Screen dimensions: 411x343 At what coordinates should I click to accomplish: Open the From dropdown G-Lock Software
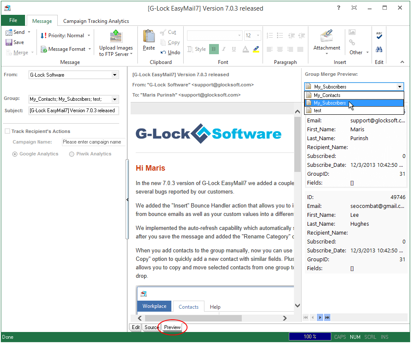click(x=115, y=75)
